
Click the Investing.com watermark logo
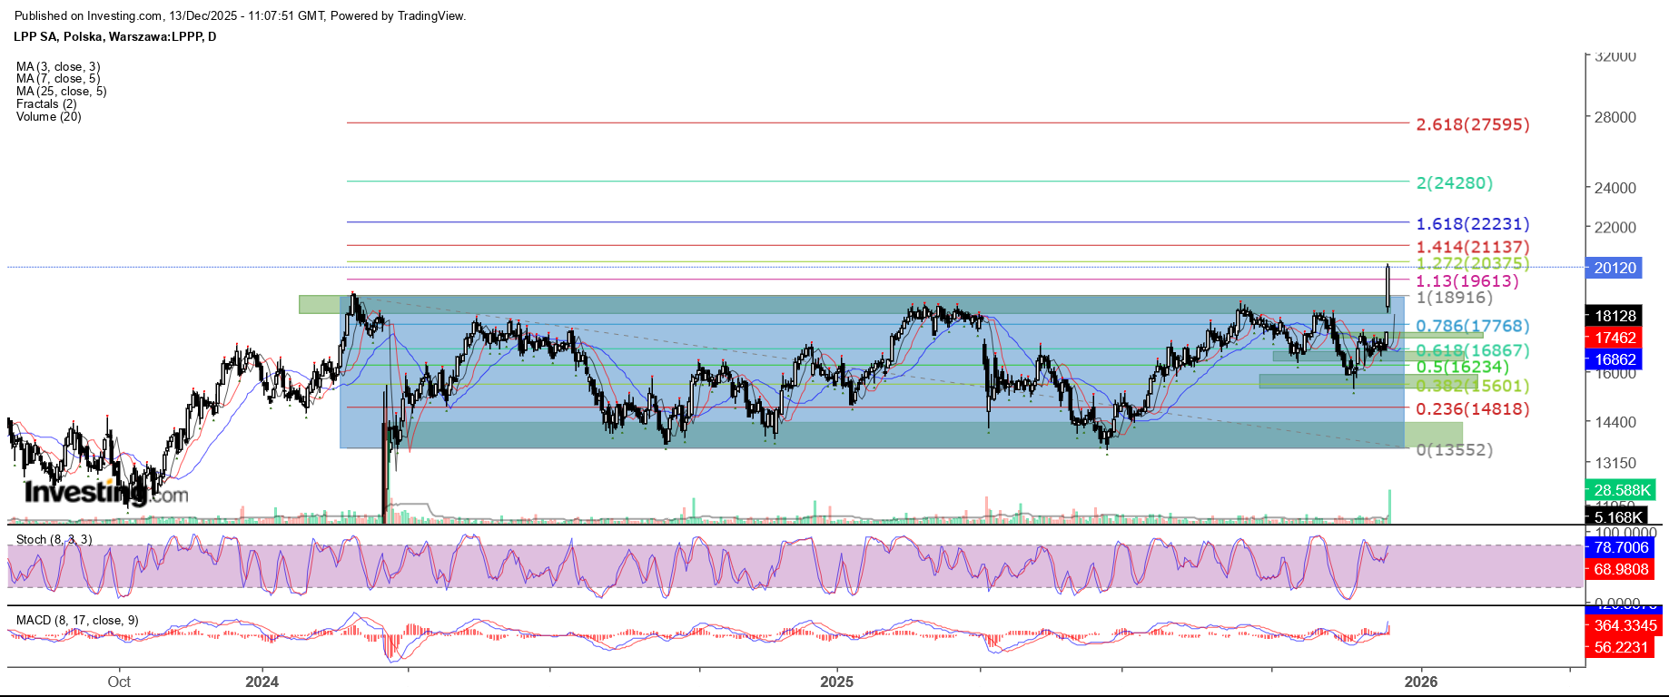[x=105, y=493]
